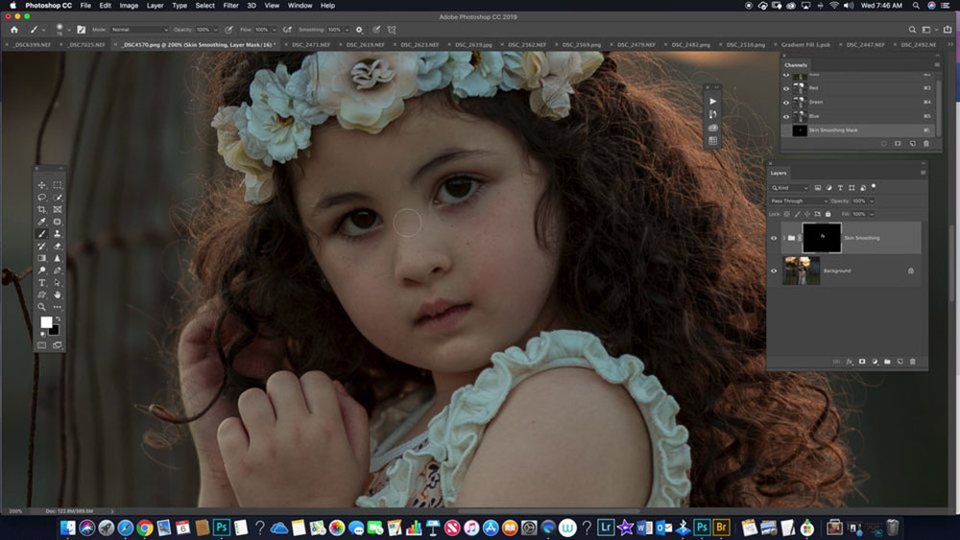Delete current channel with Channels trash icon
This screenshot has width=960, height=540.
926,144
